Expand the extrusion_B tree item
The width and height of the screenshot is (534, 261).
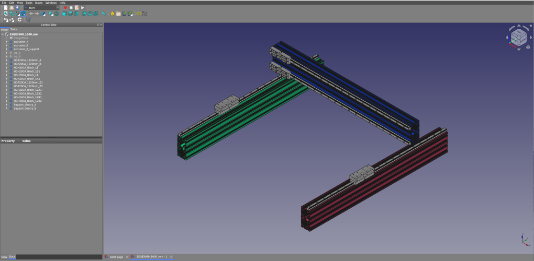(x=6, y=45)
